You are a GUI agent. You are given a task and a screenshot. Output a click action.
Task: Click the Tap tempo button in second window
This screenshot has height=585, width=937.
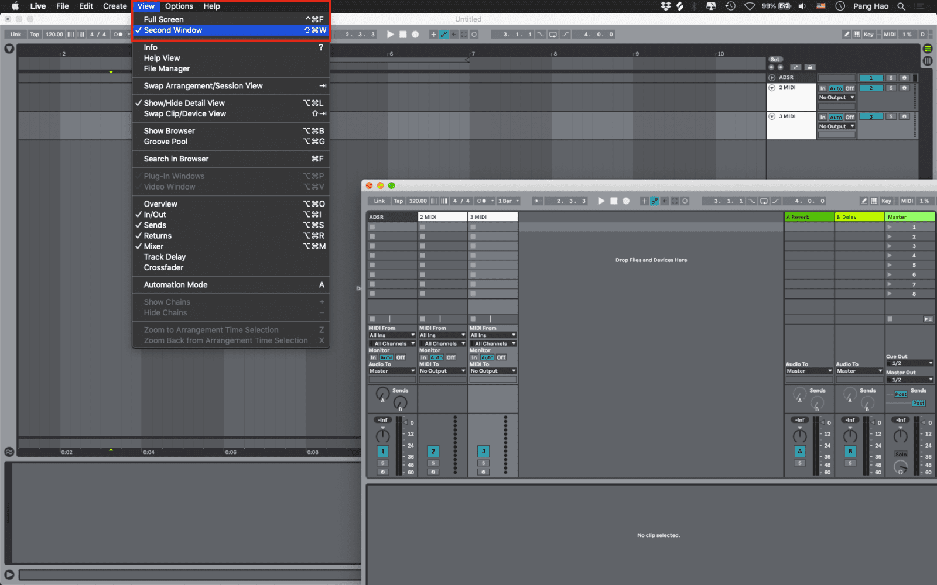point(398,201)
